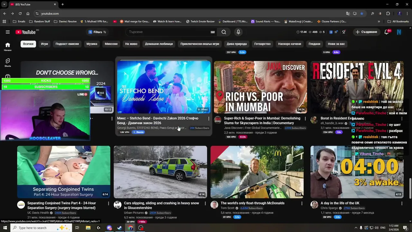Open the channel avatar account menu
Image resolution: width=412 pixels, height=232 pixels.
click(399, 32)
